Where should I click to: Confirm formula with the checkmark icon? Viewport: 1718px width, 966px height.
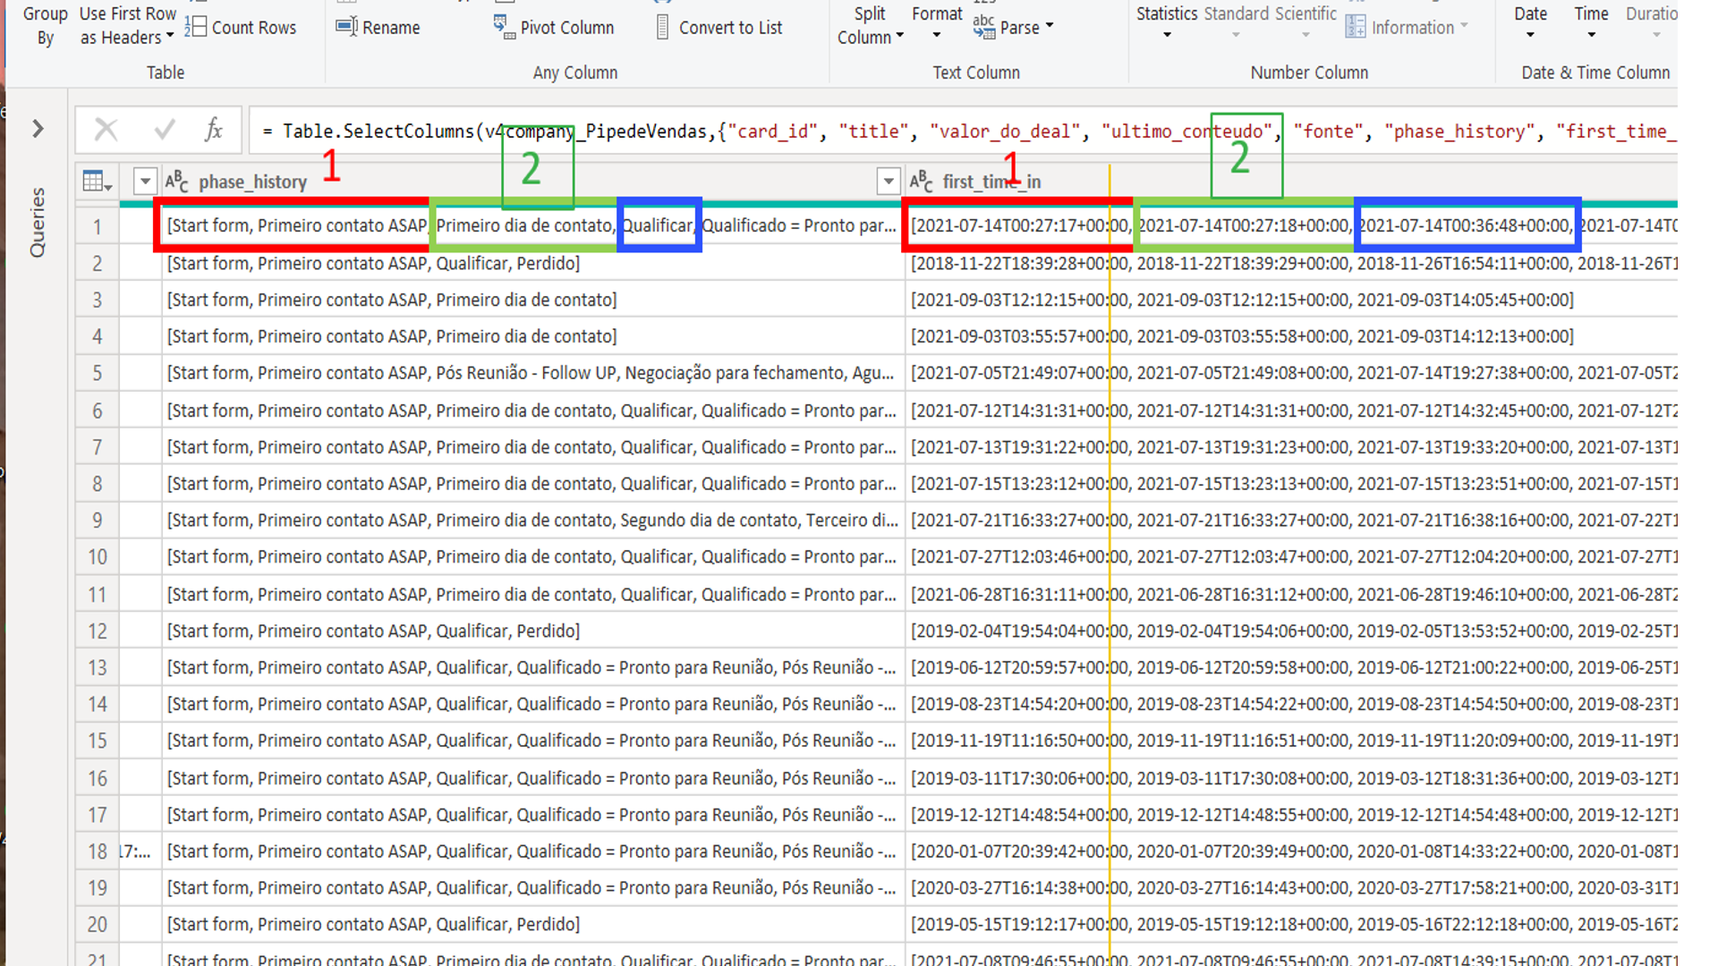click(165, 130)
